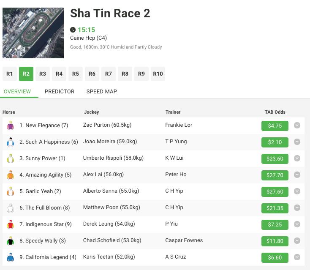Click Such A Happiness's blue and white silk icon

click(x=11, y=142)
